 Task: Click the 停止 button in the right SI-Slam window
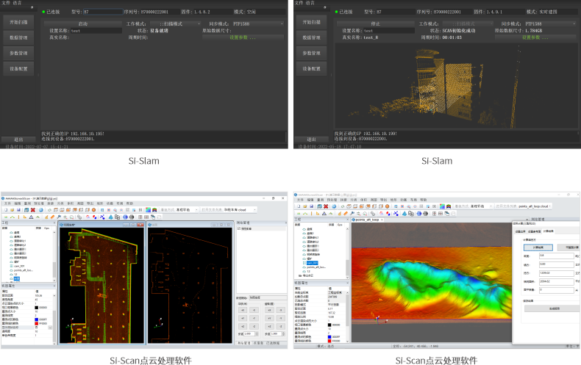tap(376, 24)
